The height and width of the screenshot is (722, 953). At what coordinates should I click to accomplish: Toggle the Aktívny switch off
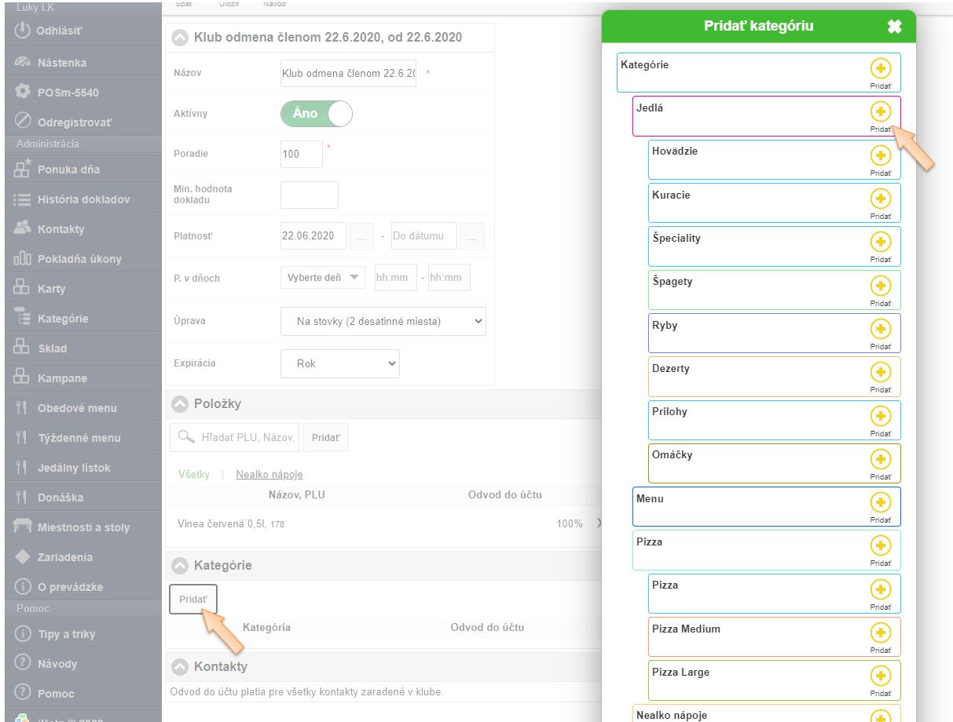317,114
